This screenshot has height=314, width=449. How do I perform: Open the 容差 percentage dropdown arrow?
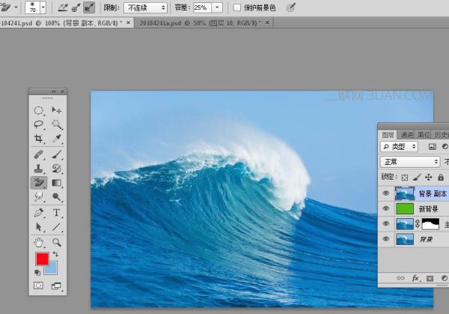coord(217,7)
